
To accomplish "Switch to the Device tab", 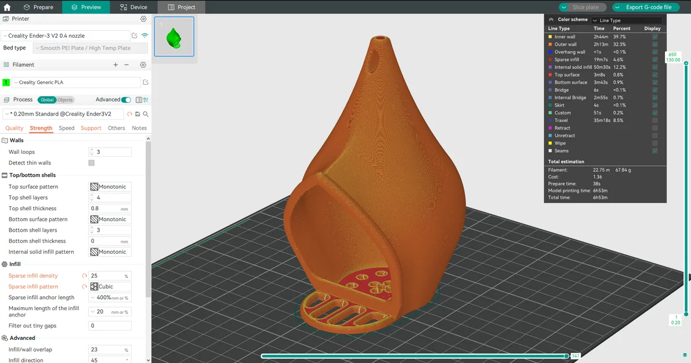I will 134,7.
